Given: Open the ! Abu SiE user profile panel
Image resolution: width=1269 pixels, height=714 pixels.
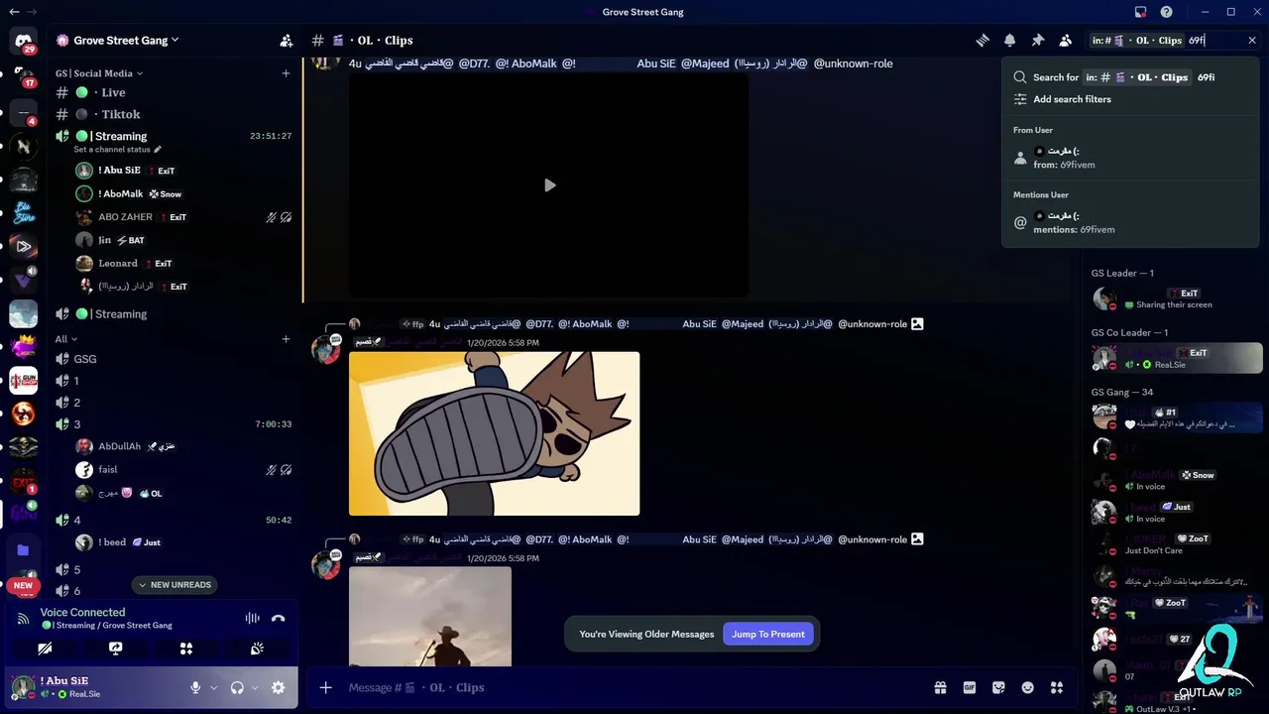Looking at the screenshot, I should pos(94,687).
